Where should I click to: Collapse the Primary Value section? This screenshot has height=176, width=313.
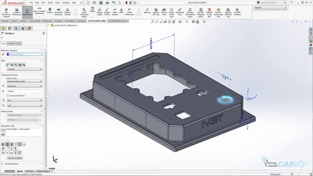(x=42, y=111)
